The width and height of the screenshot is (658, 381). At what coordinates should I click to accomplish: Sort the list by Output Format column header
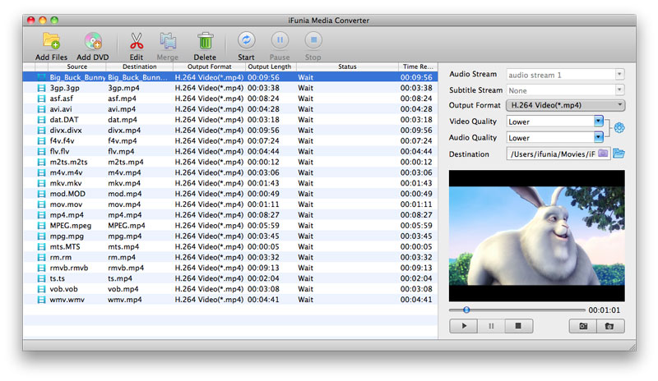pyautogui.click(x=209, y=67)
